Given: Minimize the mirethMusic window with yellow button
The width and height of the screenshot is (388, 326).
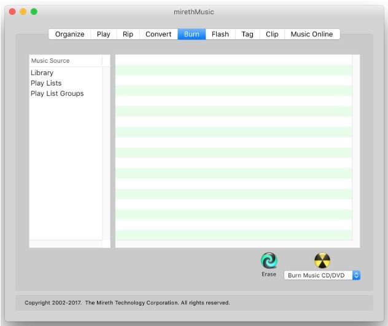Looking at the screenshot, I should click(x=23, y=12).
